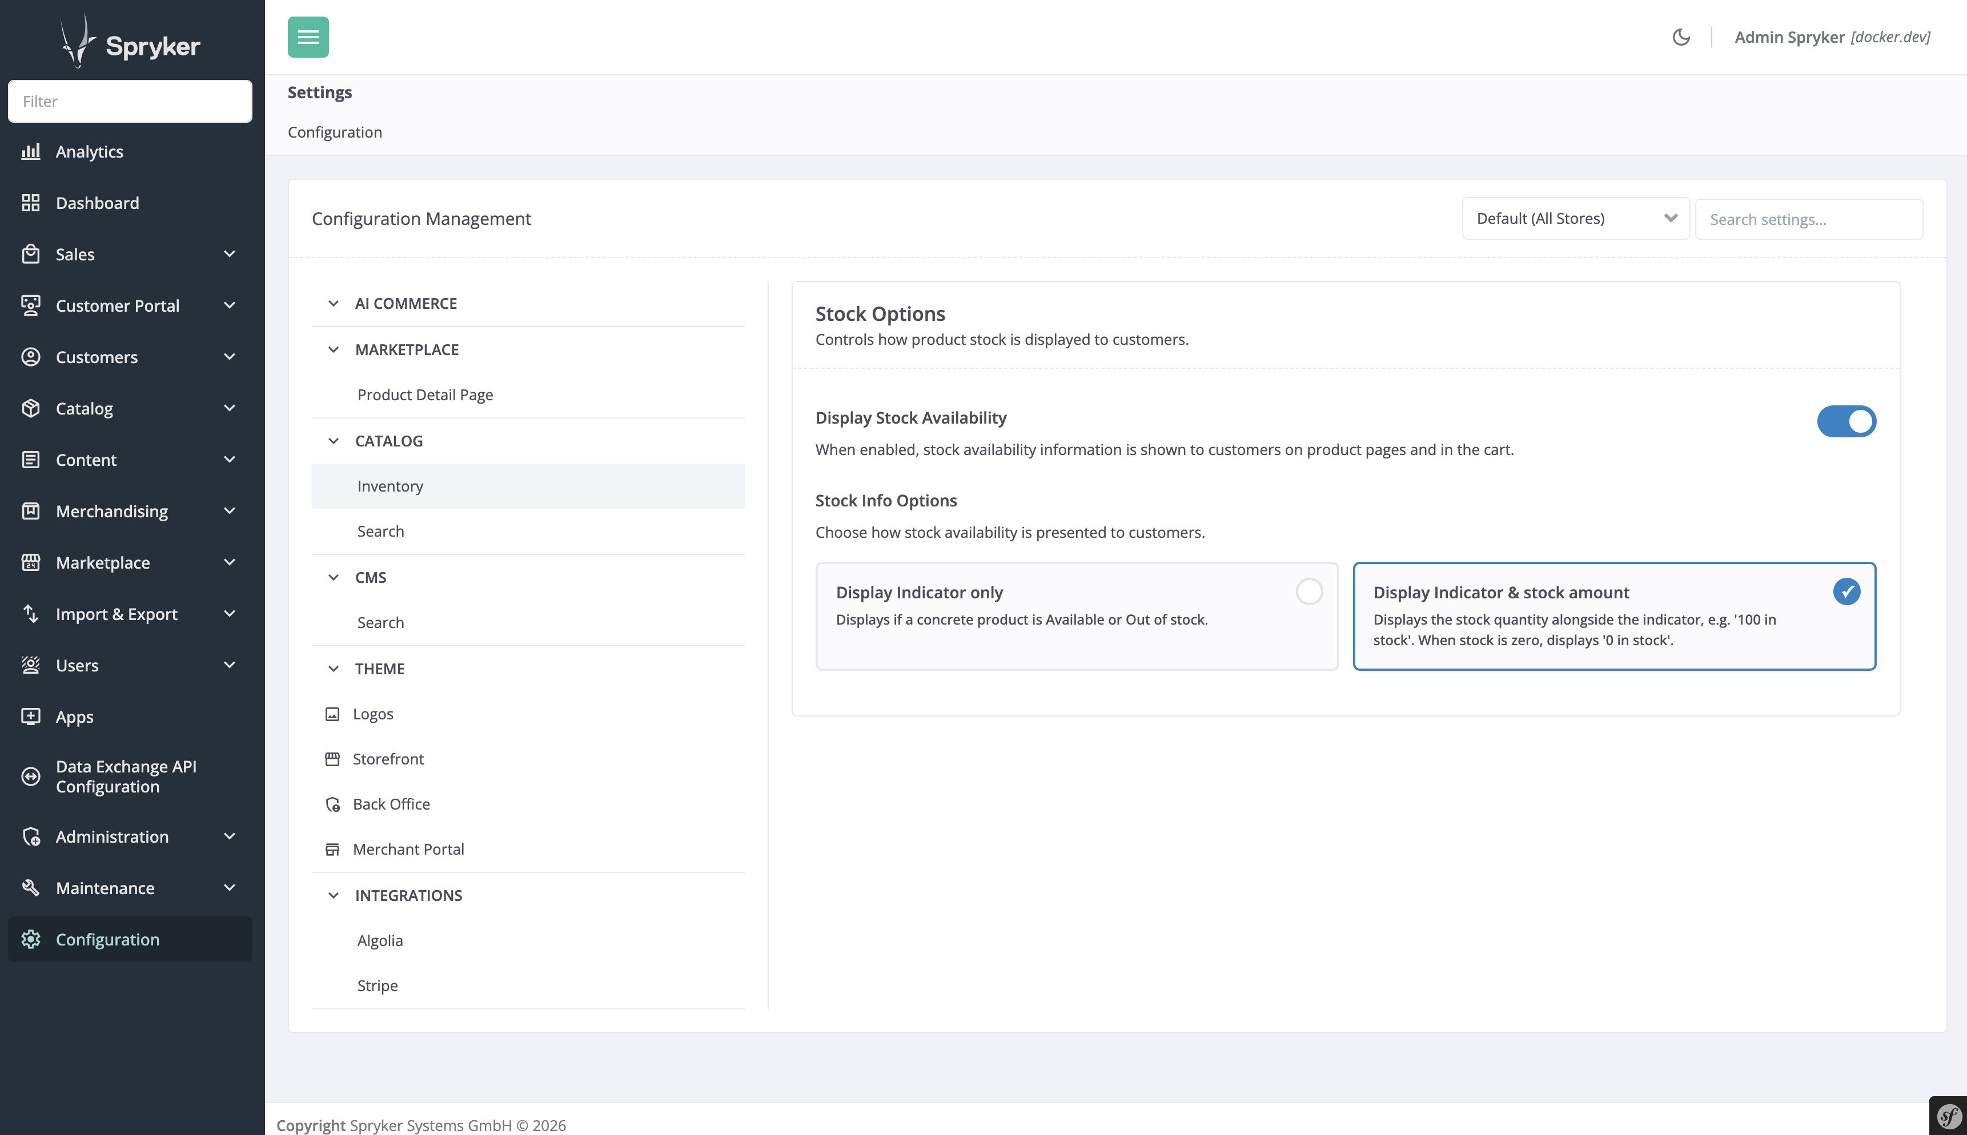Open Product Detail Page settings
Image resolution: width=1967 pixels, height=1135 pixels.
pyautogui.click(x=425, y=395)
